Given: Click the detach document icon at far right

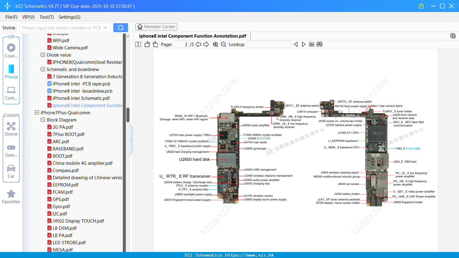Looking at the screenshot, I should click(x=453, y=36).
